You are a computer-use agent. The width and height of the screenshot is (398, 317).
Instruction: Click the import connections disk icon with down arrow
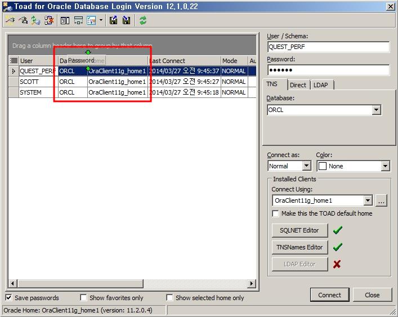click(126, 20)
